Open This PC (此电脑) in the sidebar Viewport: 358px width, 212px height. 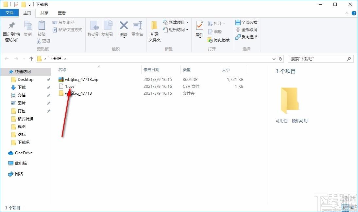point(21,163)
